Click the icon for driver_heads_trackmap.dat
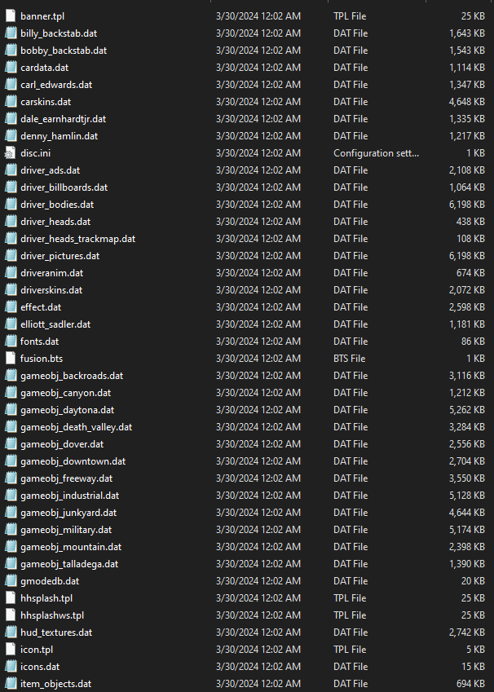The height and width of the screenshot is (692, 494). pyautogui.click(x=11, y=239)
